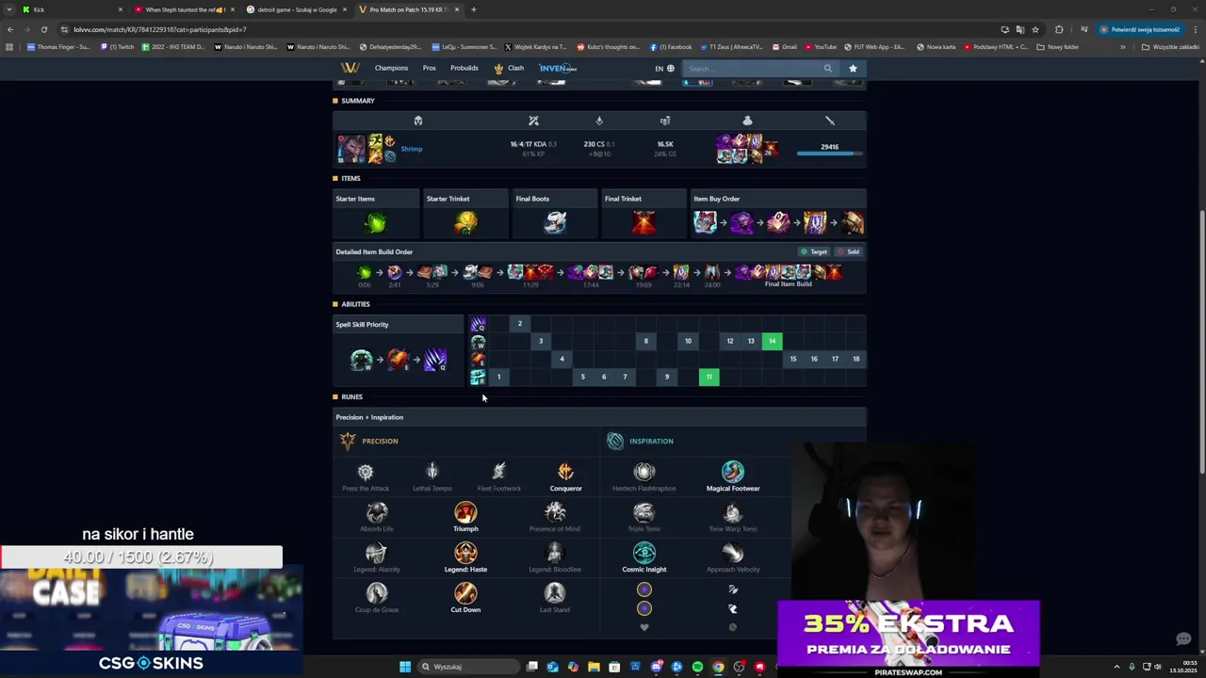Choose the Presence of Mind rune icon

pyautogui.click(x=555, y=512)
